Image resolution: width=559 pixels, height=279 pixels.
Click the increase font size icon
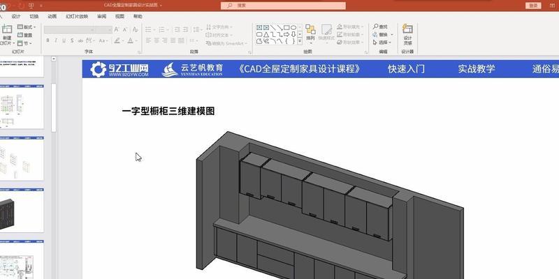(117, 30)
